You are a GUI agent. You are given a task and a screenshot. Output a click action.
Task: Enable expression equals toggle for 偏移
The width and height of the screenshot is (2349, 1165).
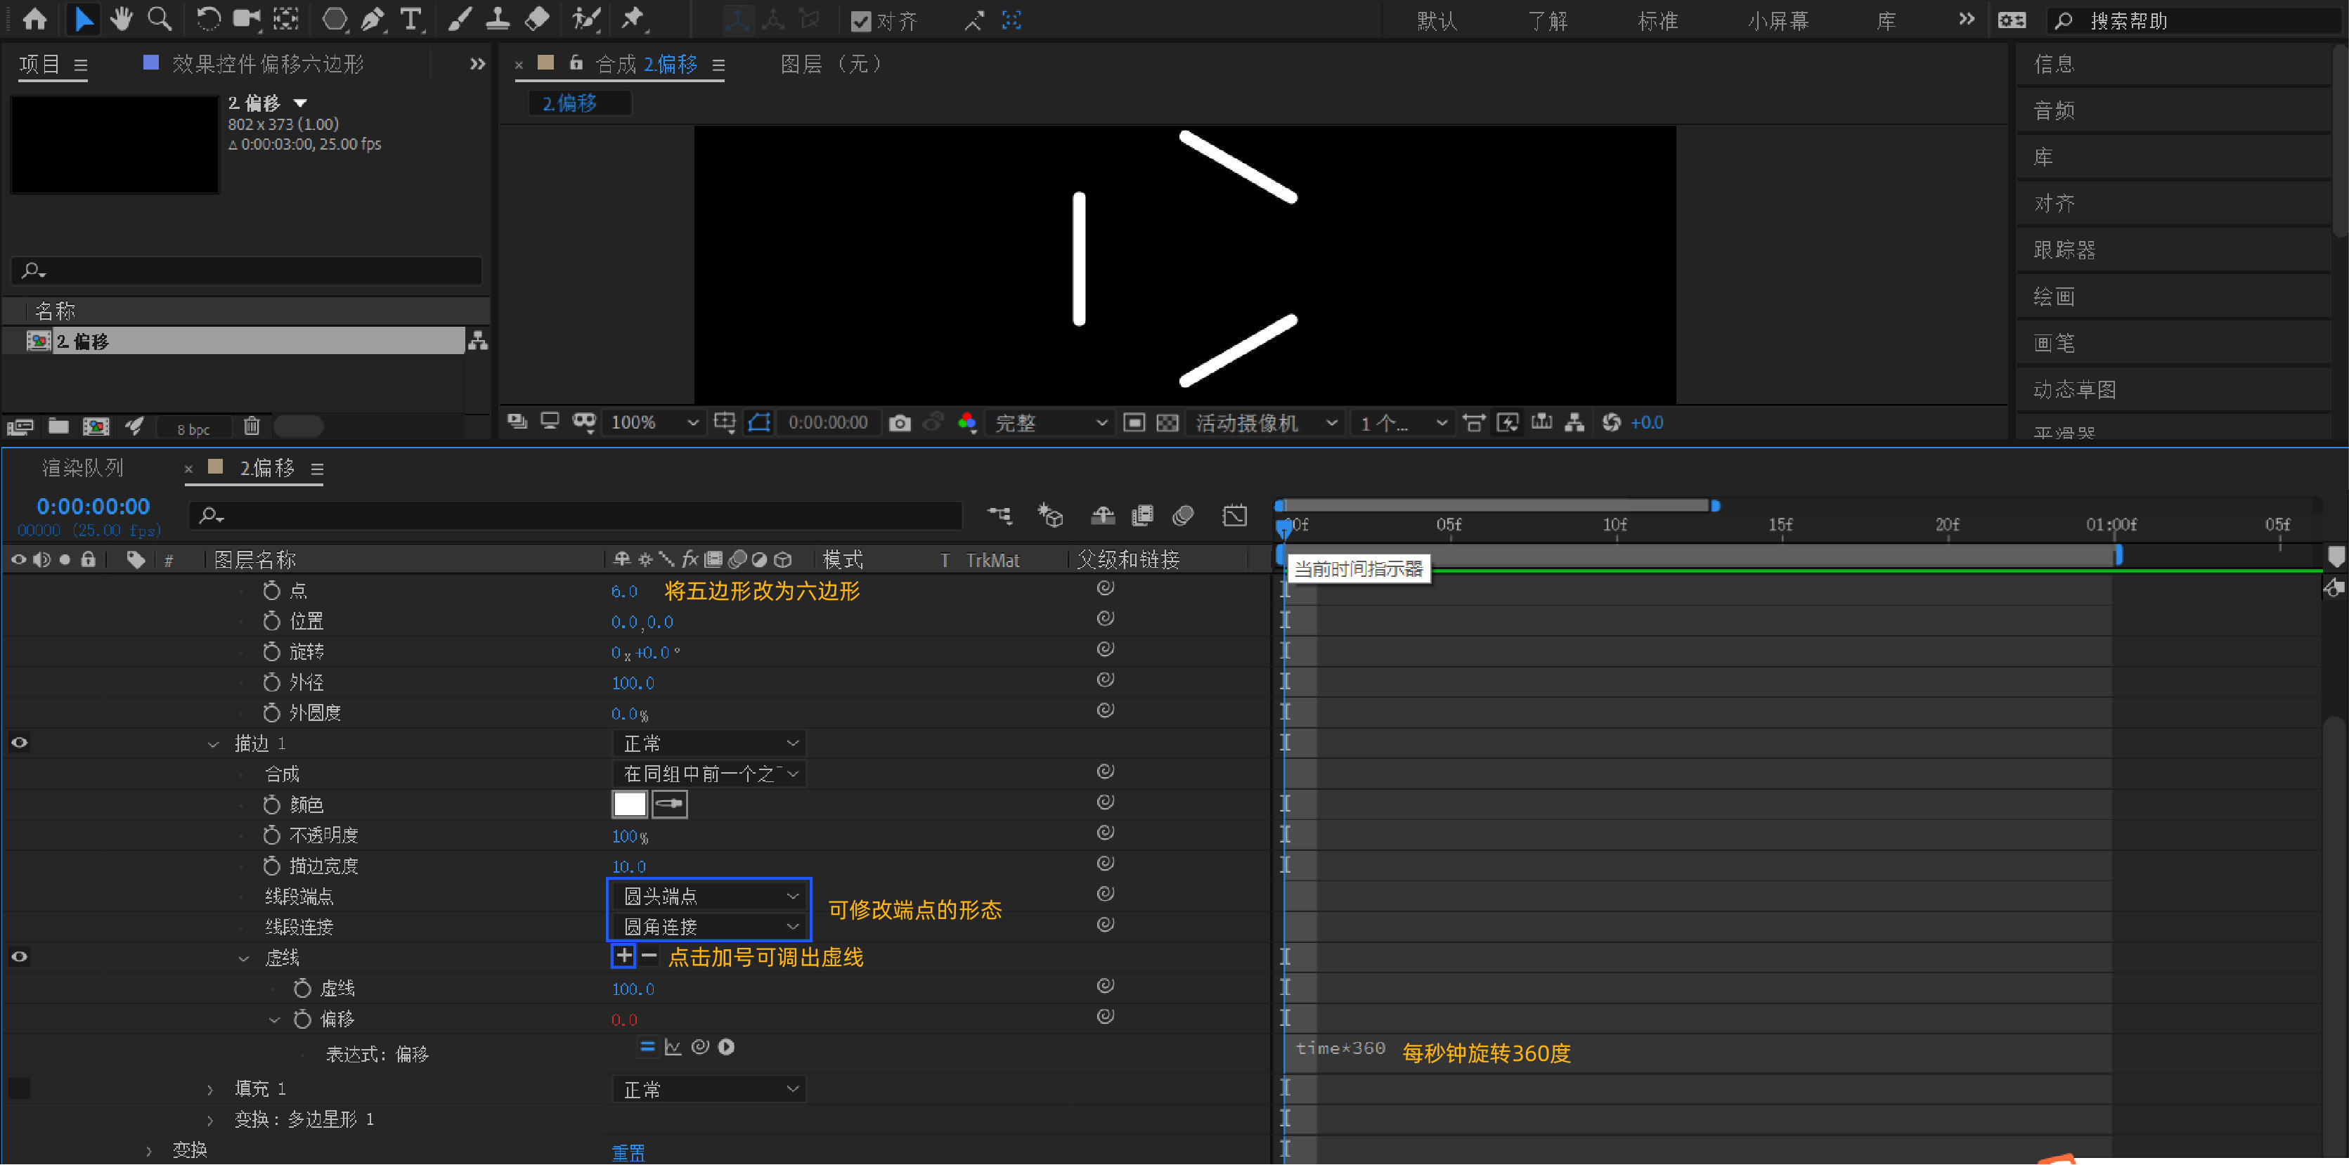click(647, 1046)
